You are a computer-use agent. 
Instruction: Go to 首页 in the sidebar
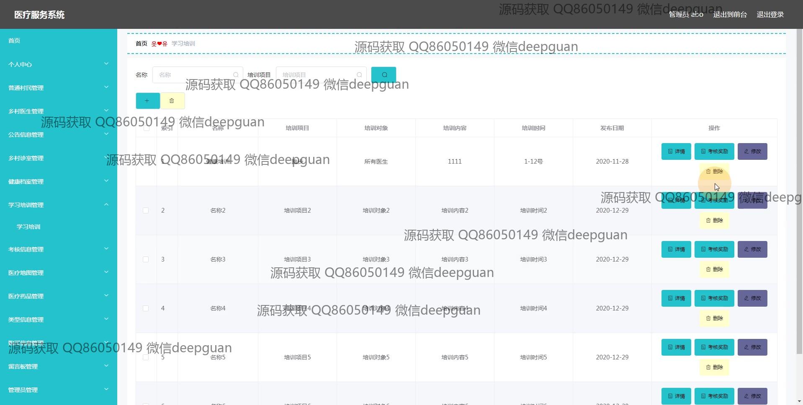[x=59, y=41]
